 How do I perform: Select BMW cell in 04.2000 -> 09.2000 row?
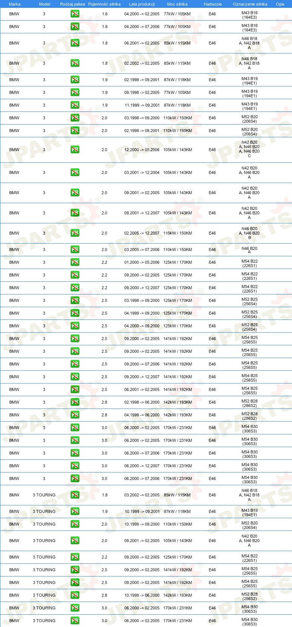14,326
